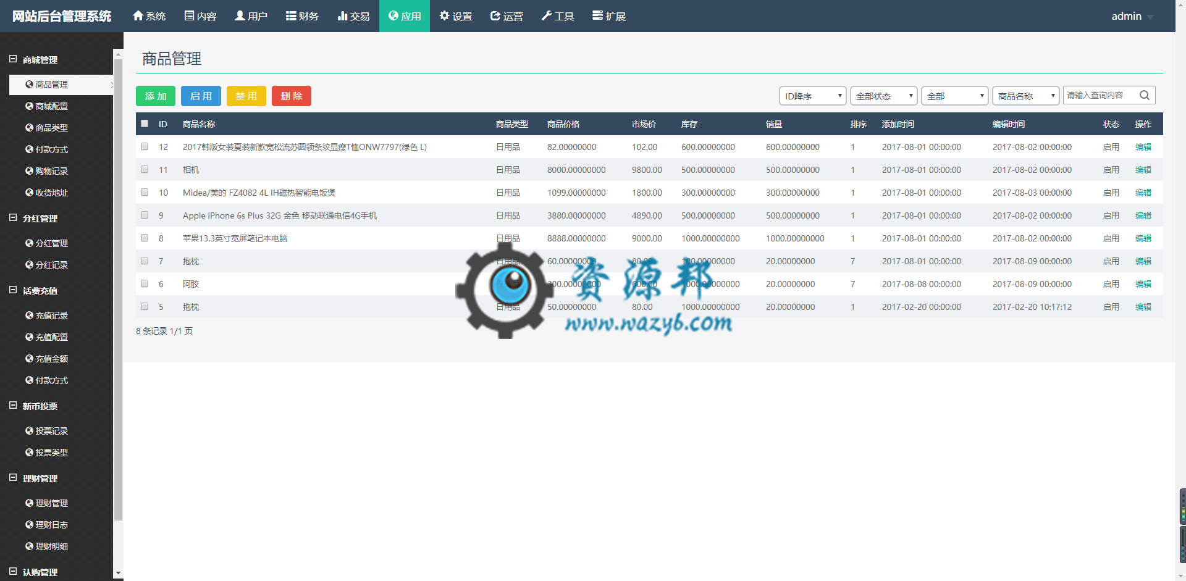Open 理财明细 in the sidebar
The width and height of the screenshot is (1186, 581).
coord(52,546)
